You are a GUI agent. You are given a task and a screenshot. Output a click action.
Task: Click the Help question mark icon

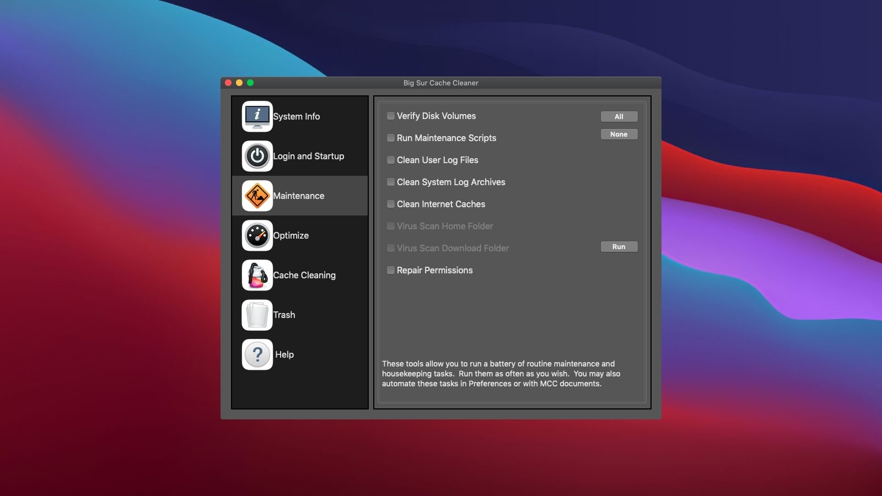tap(257, 354)
